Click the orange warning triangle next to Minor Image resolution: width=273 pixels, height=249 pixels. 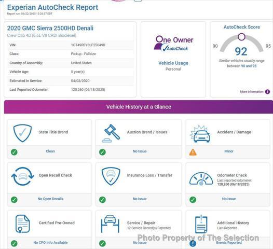[193, 152]
